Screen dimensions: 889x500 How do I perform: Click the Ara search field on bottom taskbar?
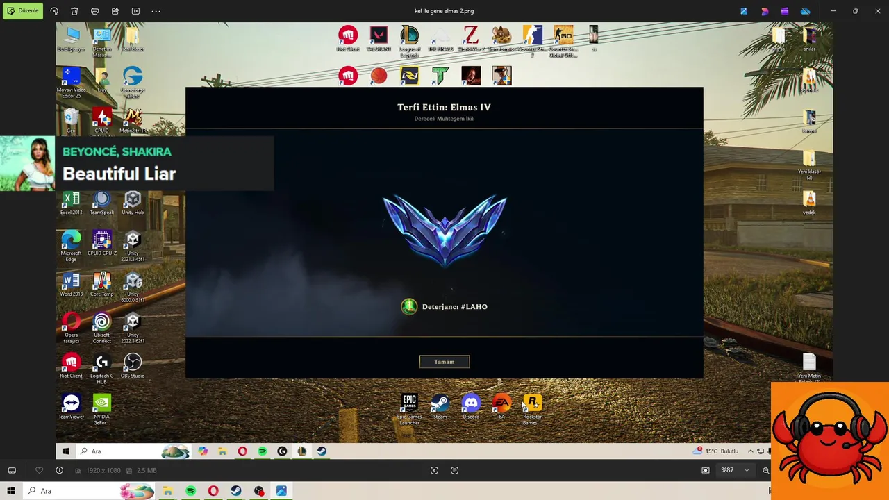89,491
